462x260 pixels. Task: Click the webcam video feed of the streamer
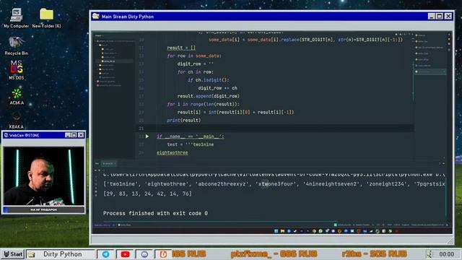[x=43, y=175]
